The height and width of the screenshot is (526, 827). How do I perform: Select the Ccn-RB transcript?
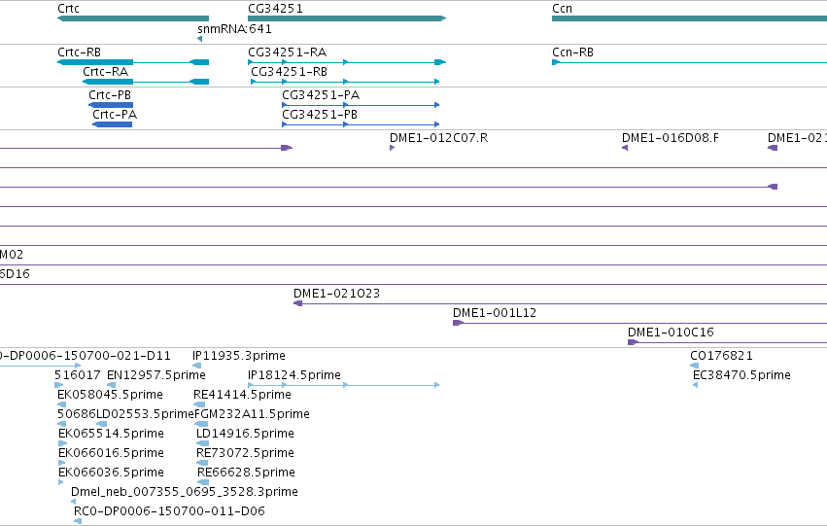[x=689, y=62]
